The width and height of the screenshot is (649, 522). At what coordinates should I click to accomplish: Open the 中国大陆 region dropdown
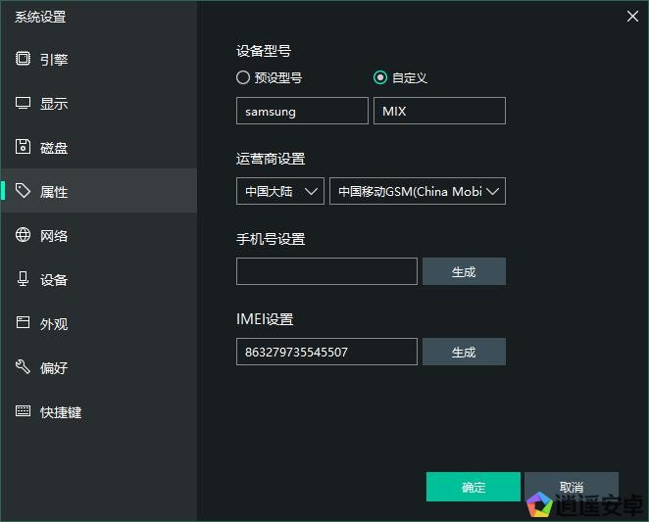pyautogui.click(x=280, y=191)
